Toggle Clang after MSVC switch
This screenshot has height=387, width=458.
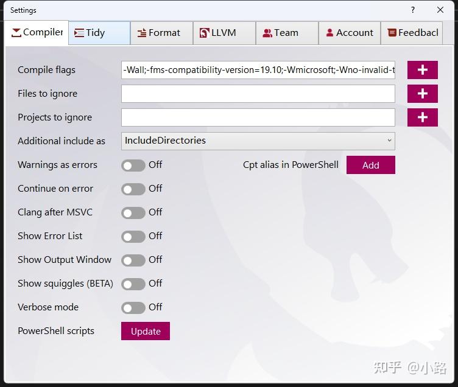coord(133,213)
